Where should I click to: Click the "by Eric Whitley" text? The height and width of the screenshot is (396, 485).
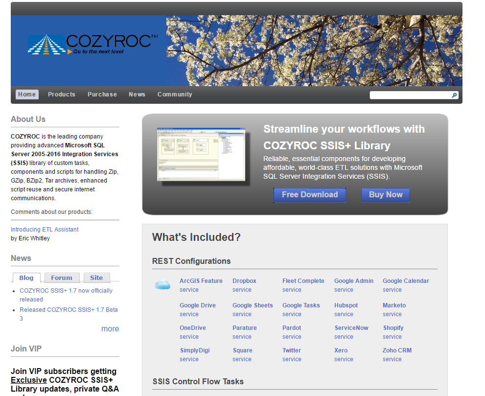pos(30,238)
